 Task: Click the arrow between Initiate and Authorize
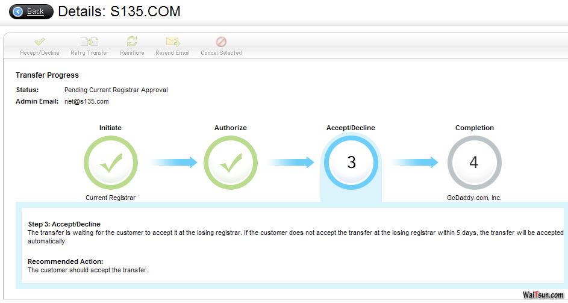click(173, 162)
